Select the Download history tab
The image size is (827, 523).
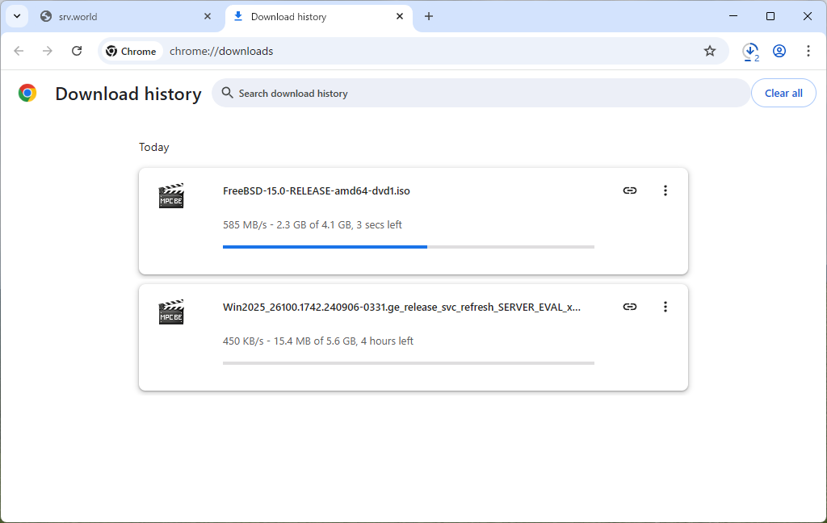pos(307,16)
